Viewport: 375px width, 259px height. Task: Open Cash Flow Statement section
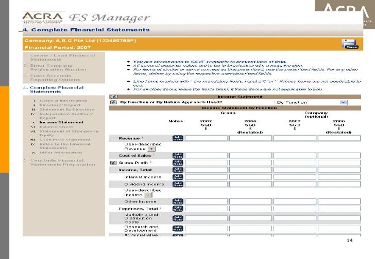click(64, 140)
